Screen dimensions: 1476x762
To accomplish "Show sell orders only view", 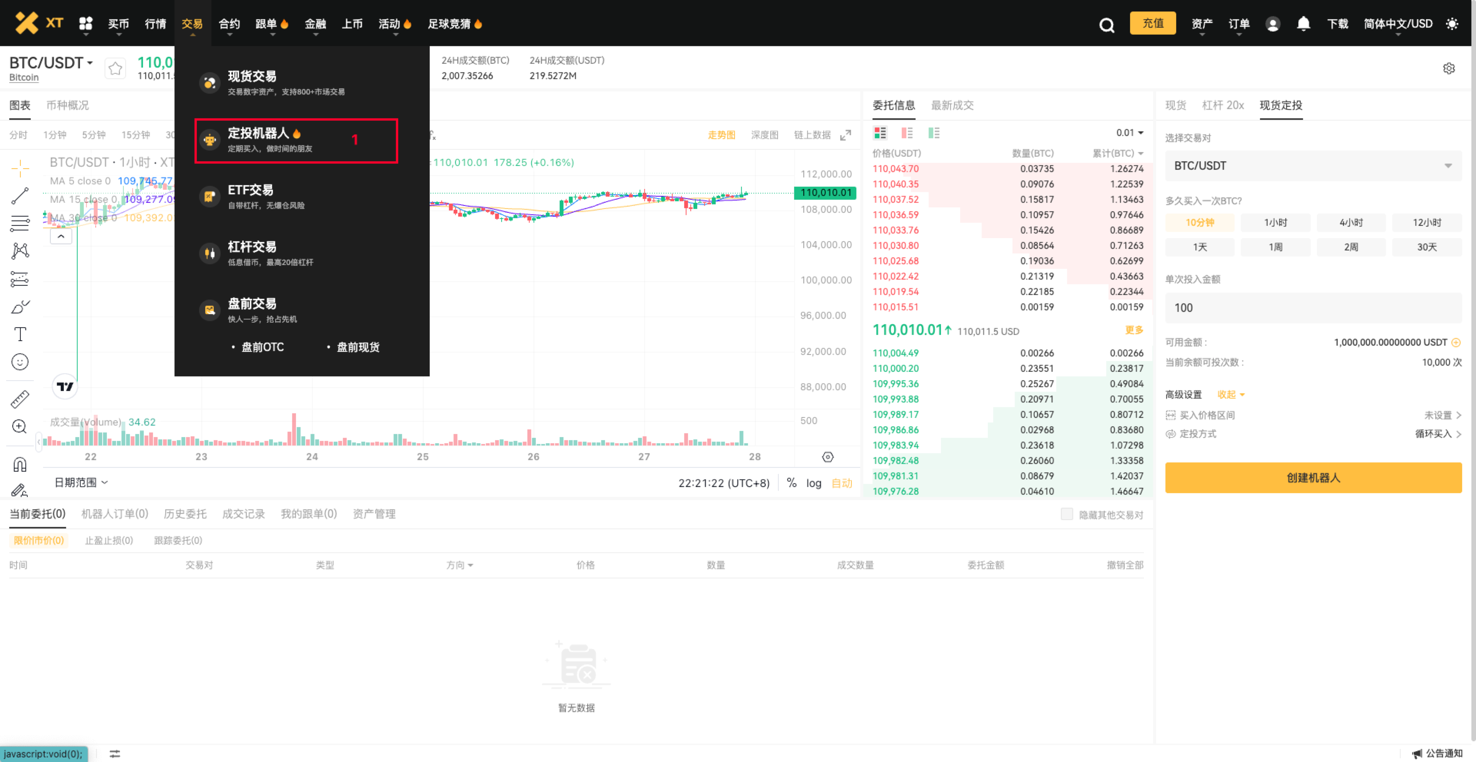I will coord(907,133).
